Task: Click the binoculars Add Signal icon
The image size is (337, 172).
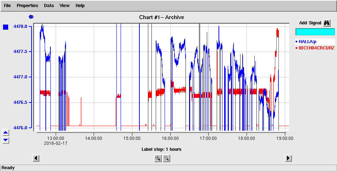Action: pyautogui.click(x=327, y=23)
